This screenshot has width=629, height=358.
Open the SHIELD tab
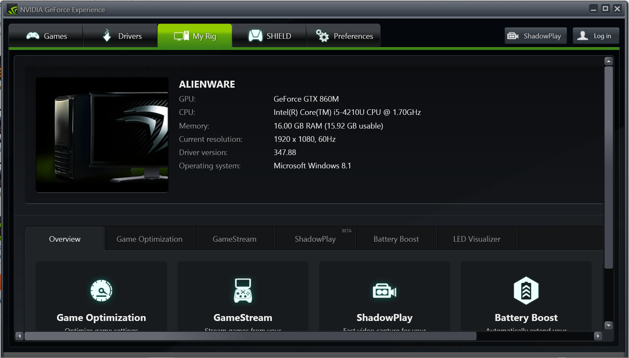(x=269, y=36)
